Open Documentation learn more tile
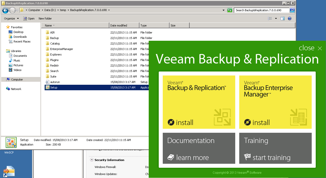Screen dimensions: 326x178 pyautogui.click(x=199, y=148)
